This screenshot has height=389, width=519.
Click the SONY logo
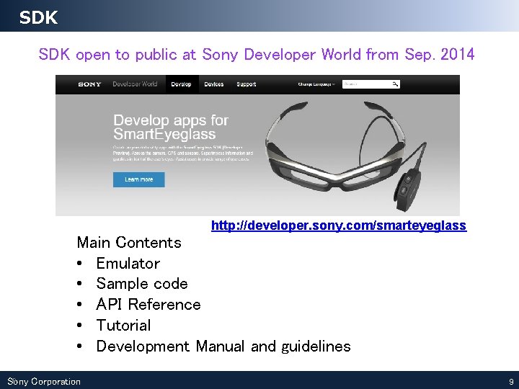89,84
